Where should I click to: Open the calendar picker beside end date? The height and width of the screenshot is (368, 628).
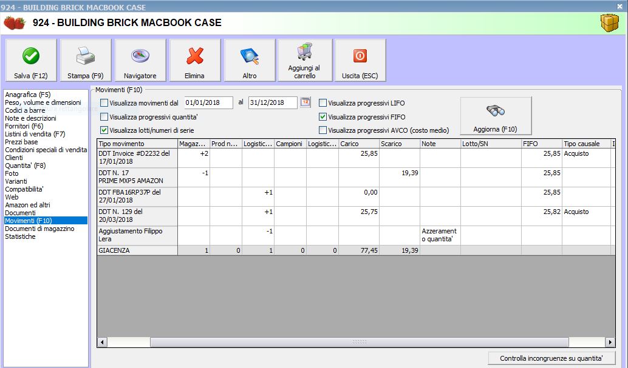click(x=305, y=102)
